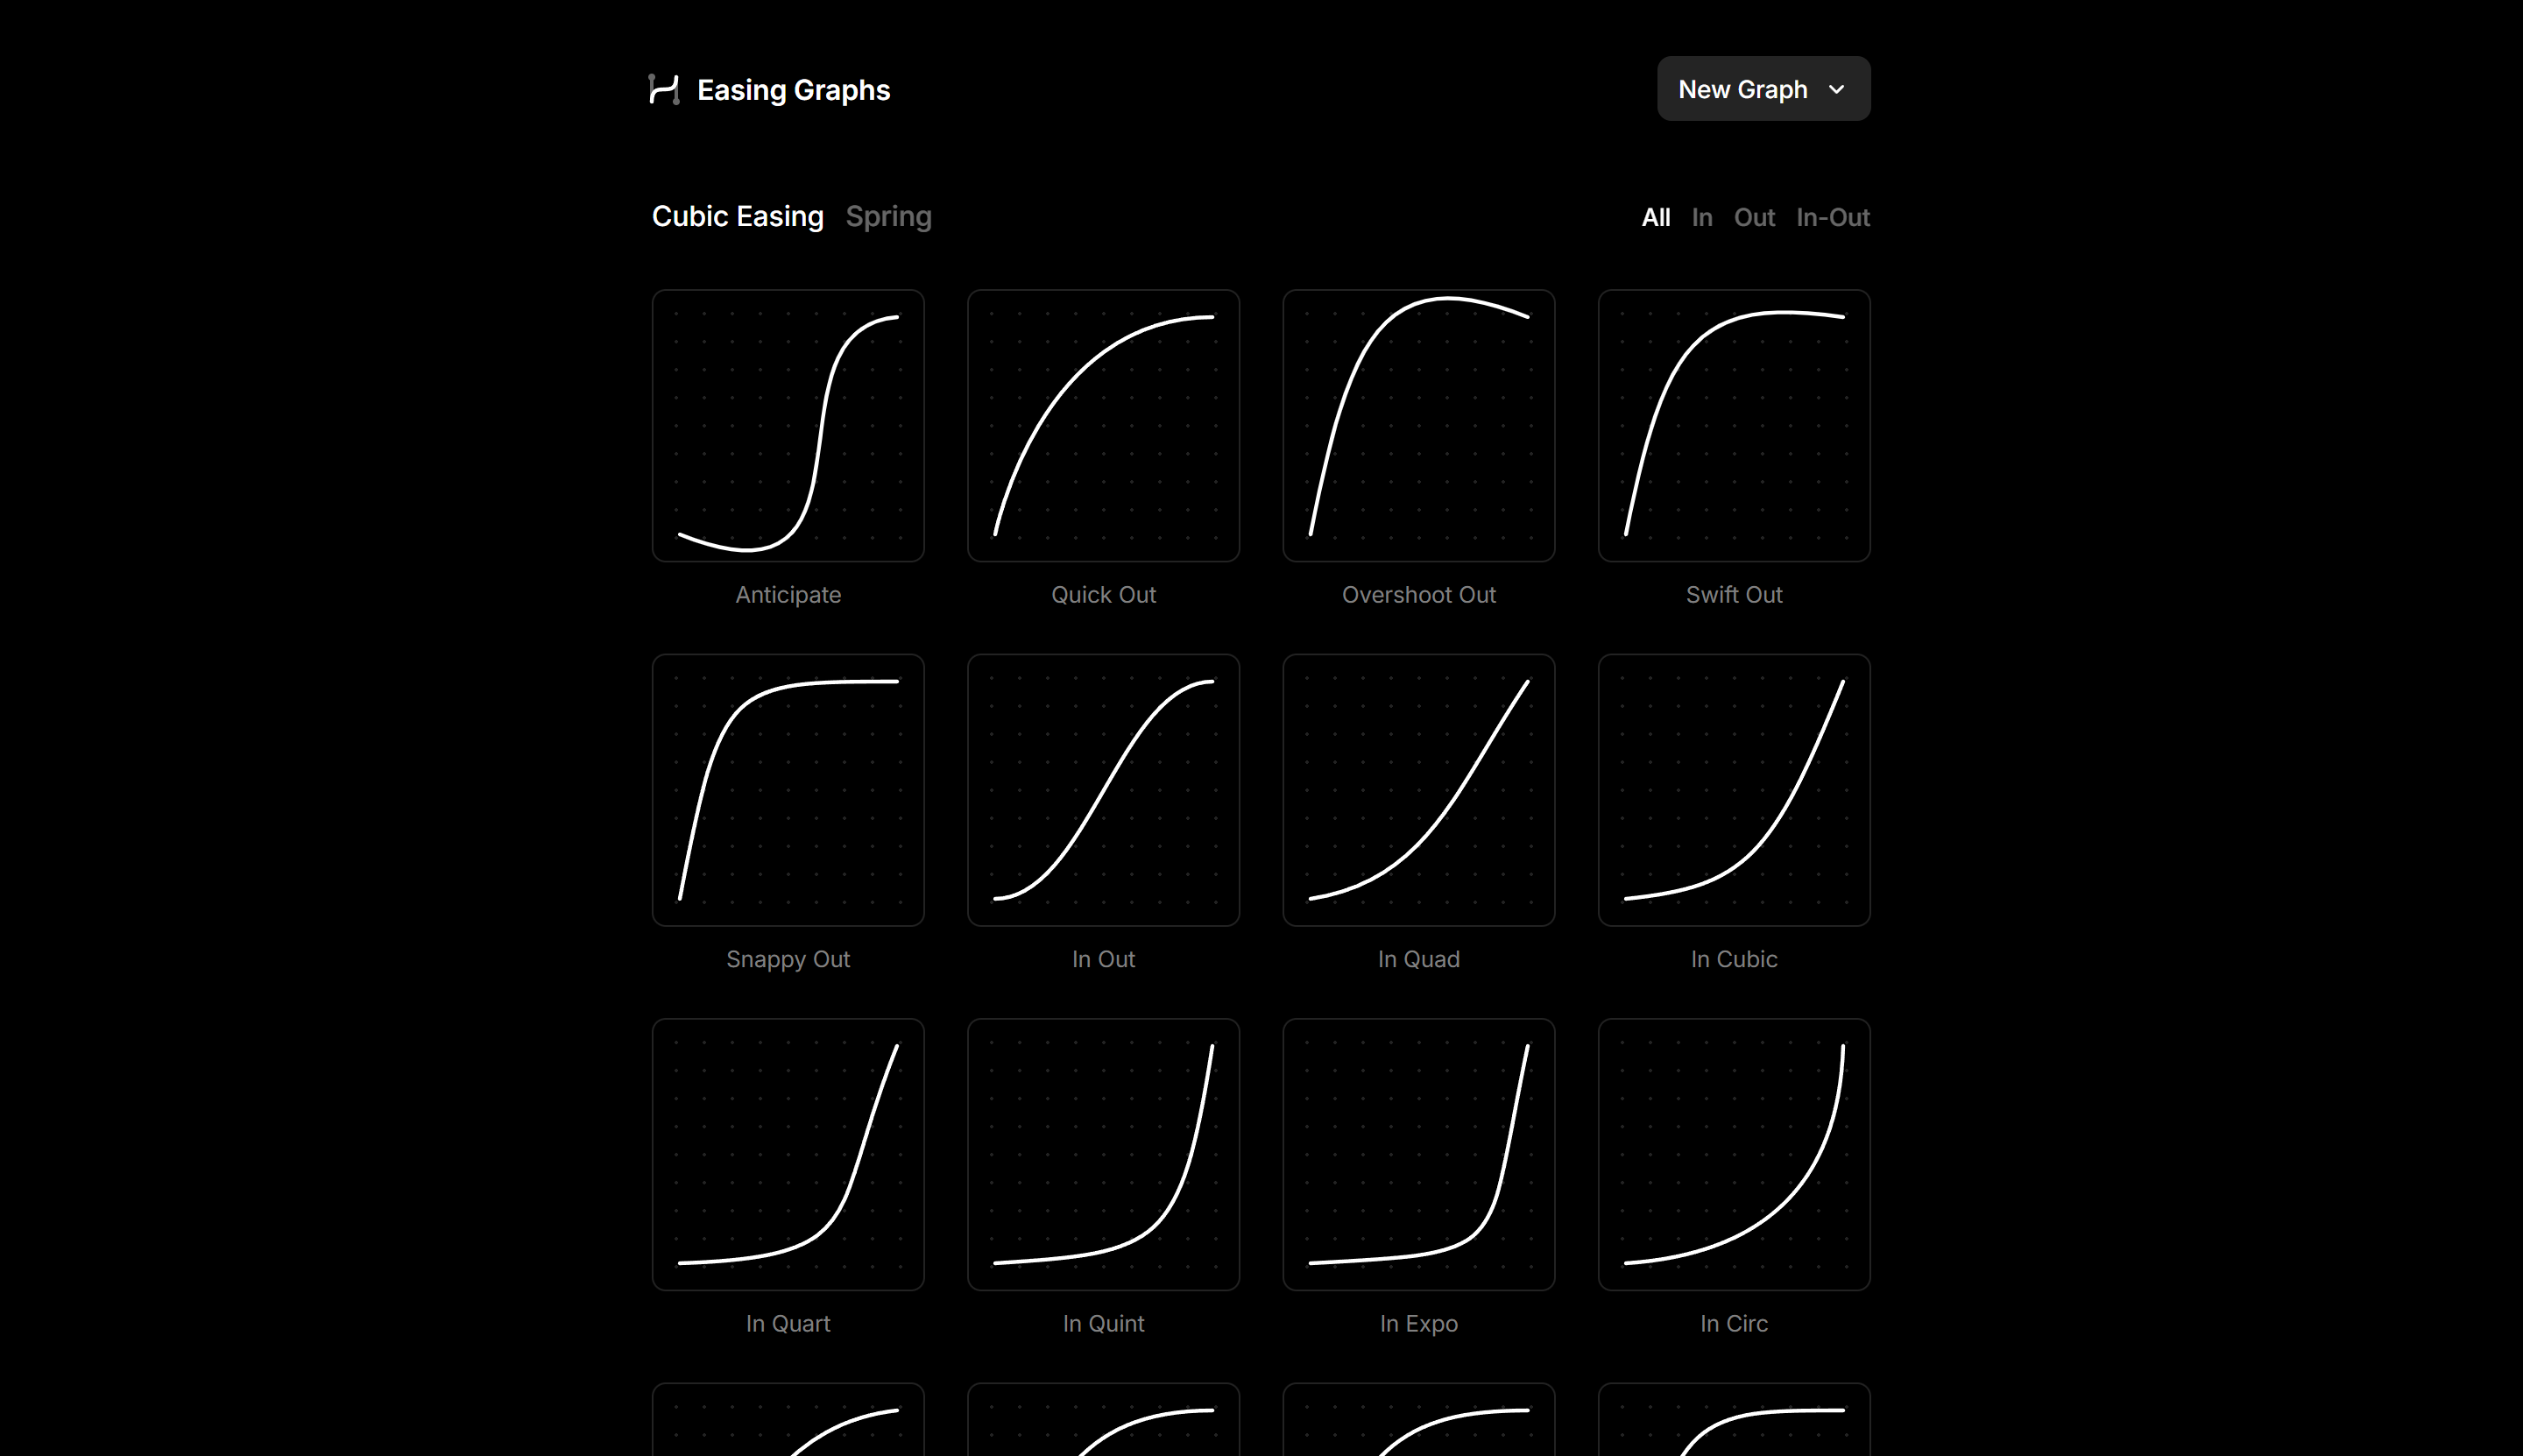This screenshot has height=1456, width=2523.
Task: Switch to the Spring tab
Action: [x=888, y=216]
